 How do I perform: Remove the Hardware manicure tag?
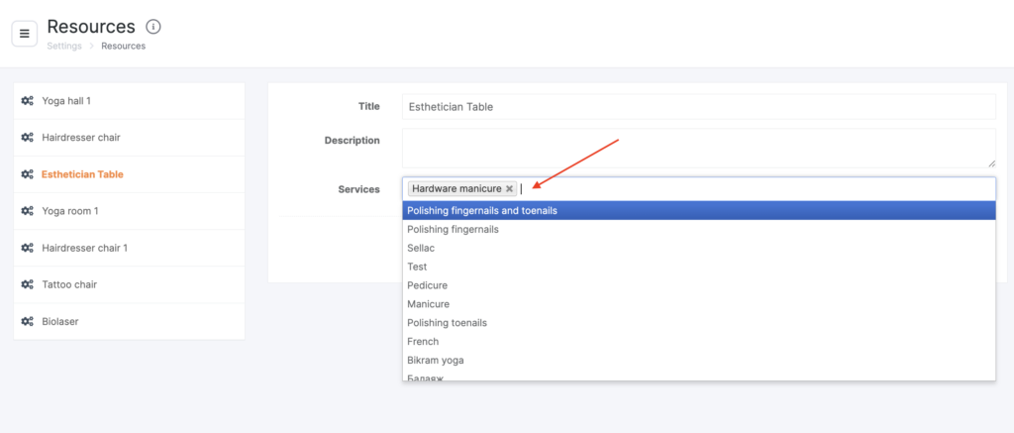(509, 188)
